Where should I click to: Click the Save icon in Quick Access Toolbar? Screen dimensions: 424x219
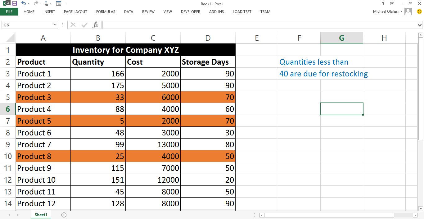(15, 3)
